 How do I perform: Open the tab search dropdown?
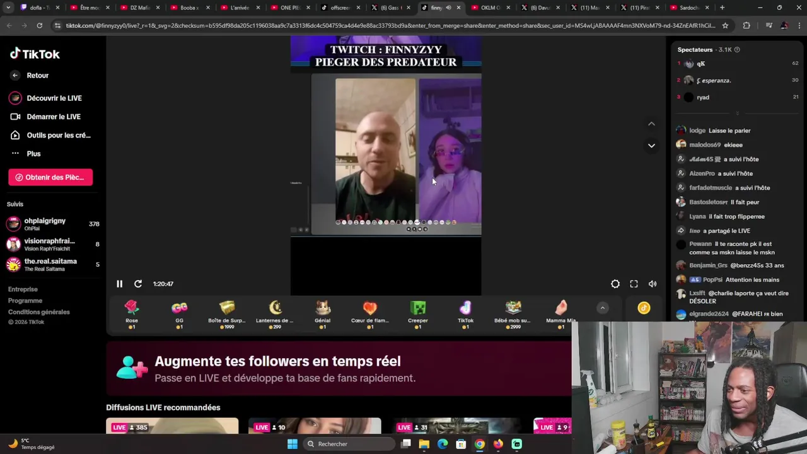[x=8, y=8]
